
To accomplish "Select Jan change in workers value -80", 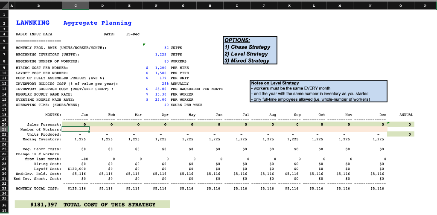I will (84, 159).
